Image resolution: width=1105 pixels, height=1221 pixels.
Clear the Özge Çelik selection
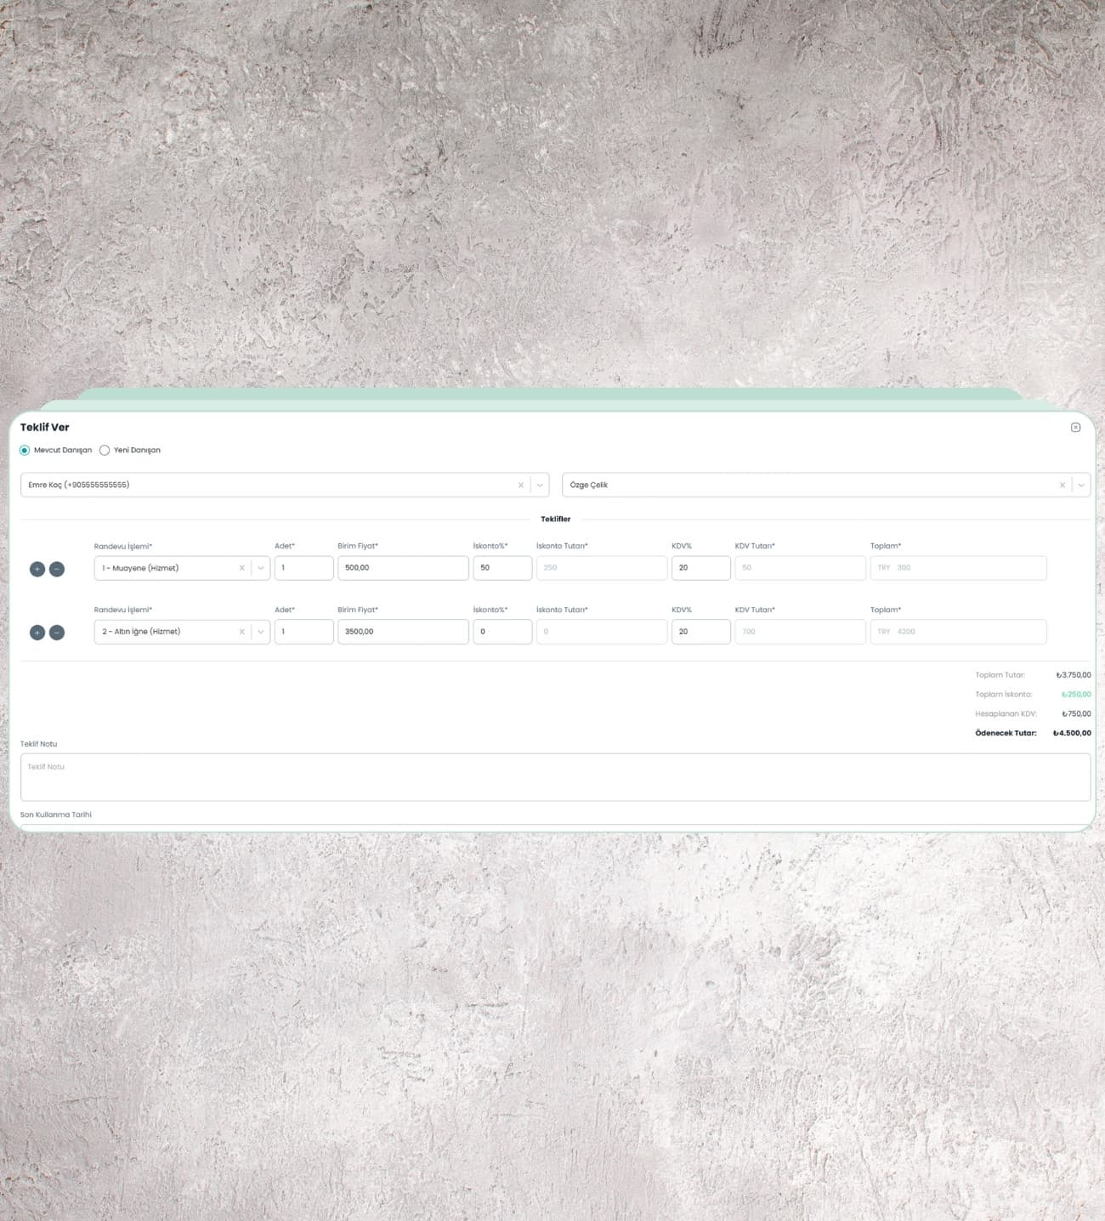click(x=1062, y=486)
